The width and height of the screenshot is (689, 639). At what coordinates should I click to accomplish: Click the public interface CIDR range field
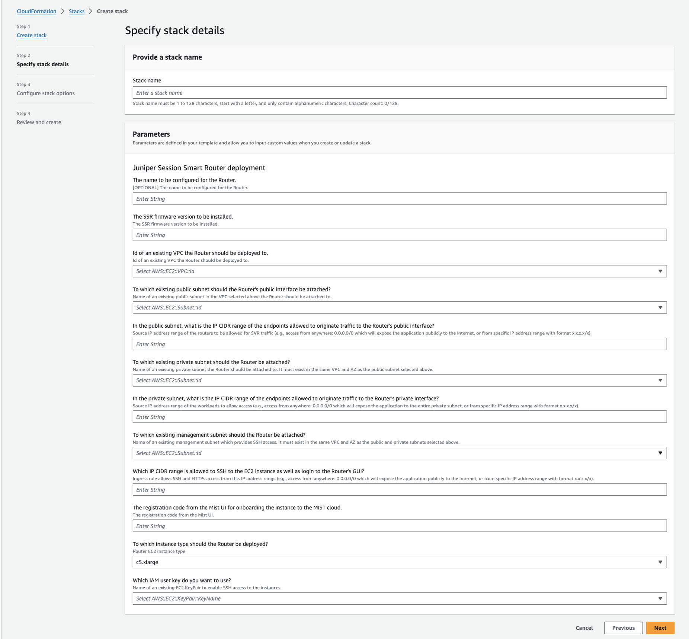(x=399, y=344)
